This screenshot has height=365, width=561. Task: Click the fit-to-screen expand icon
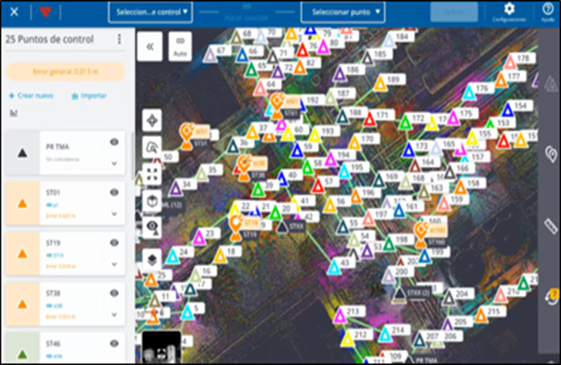point(152,173)
